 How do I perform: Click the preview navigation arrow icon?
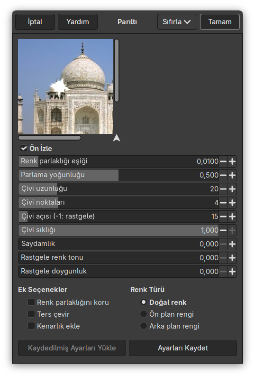(117, 138)
